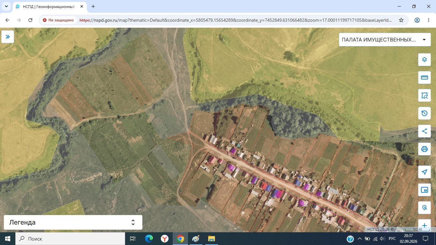Show hidden system tray icons
Viewport: 436px width, 245px height.
click(x=360, y=239)
